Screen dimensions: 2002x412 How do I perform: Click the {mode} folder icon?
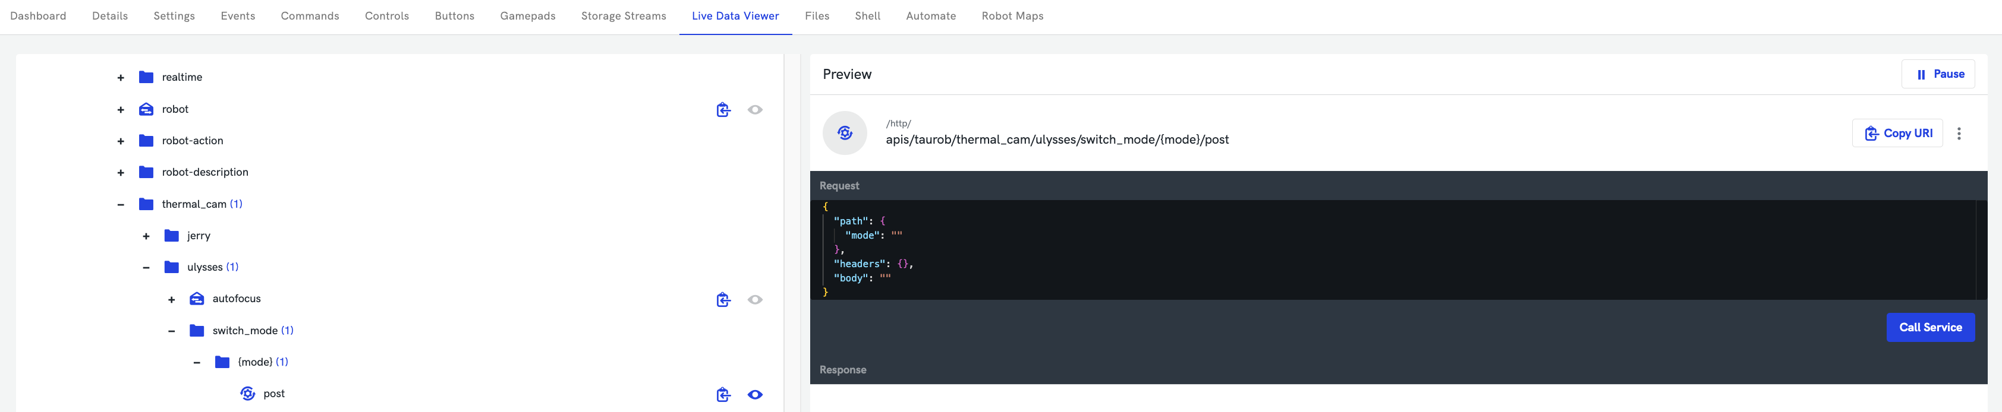[222, 362]
